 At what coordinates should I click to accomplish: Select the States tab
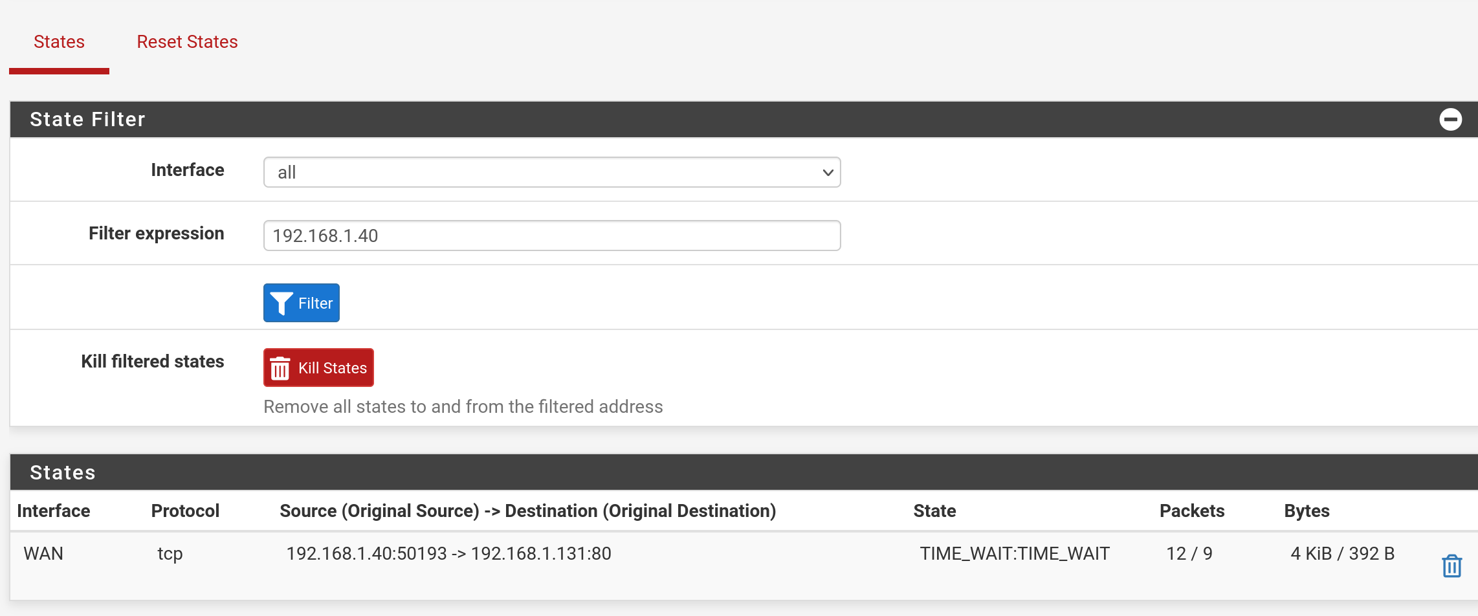pos(59,41)
